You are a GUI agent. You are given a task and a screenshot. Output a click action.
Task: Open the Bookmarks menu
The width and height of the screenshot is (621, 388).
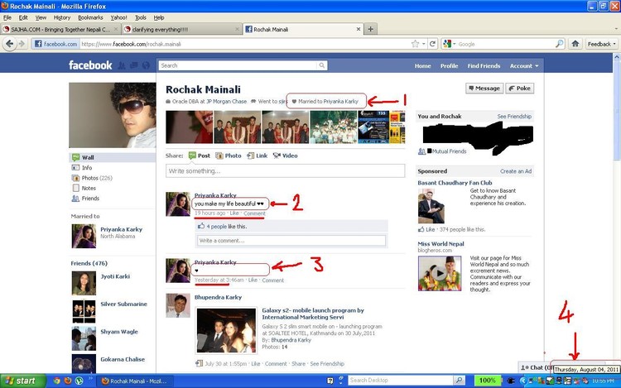pyautogui.click(x=90, y=17)
